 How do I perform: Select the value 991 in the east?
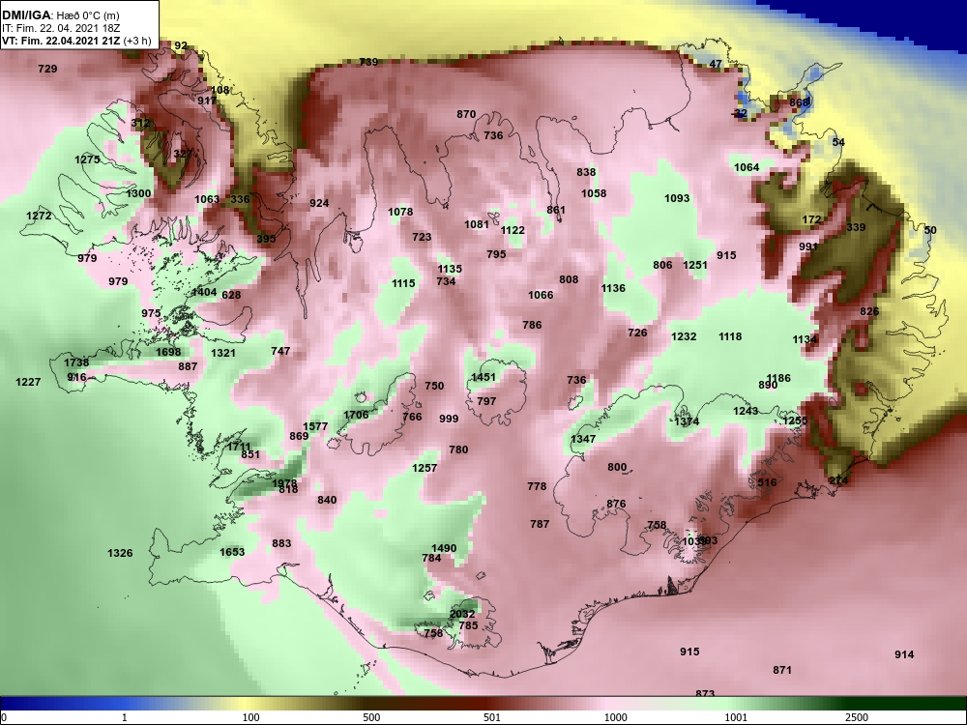pos(808,246)
